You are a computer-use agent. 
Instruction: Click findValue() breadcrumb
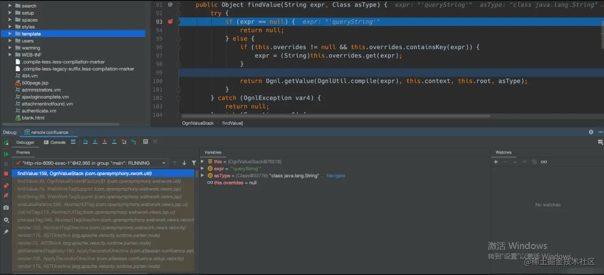[233, 123]
